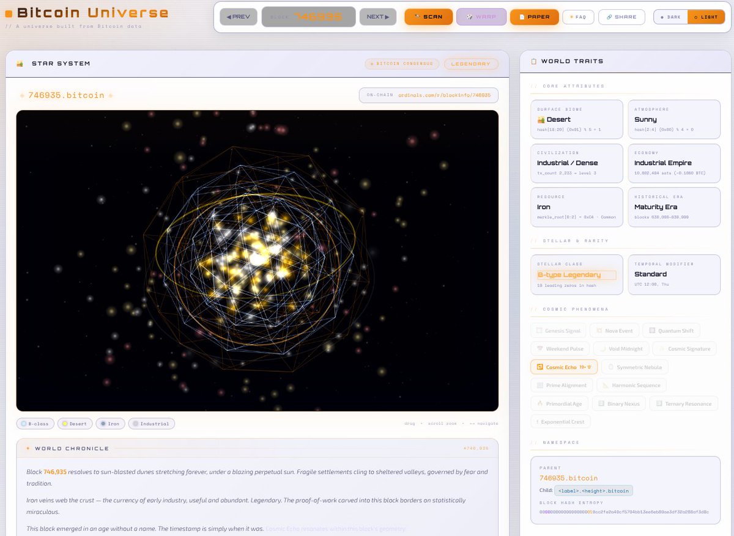
Task: Click the B-class legend color dot
Action: 24,424
